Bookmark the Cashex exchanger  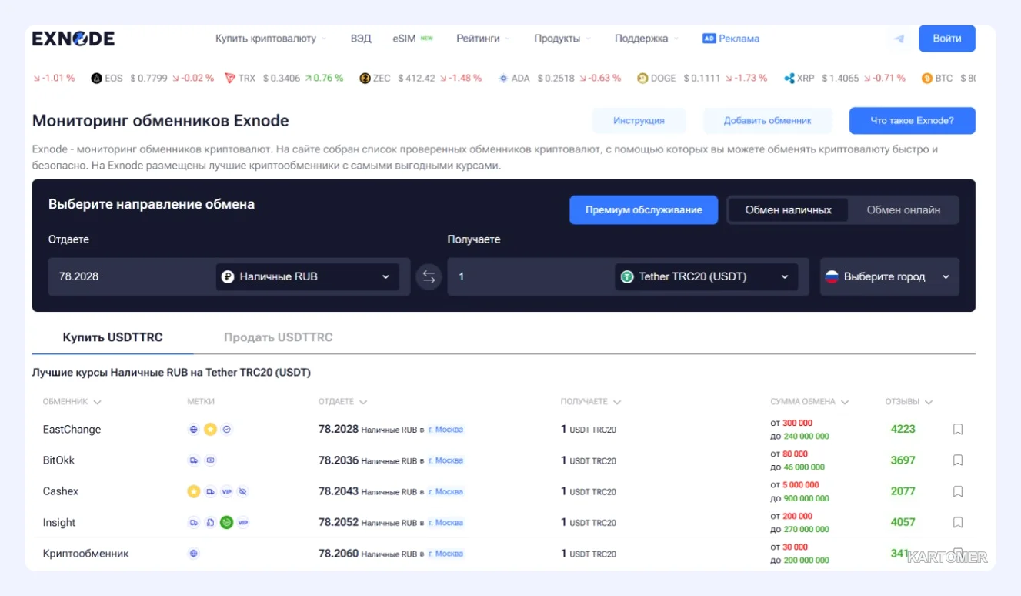click(958, 491)
